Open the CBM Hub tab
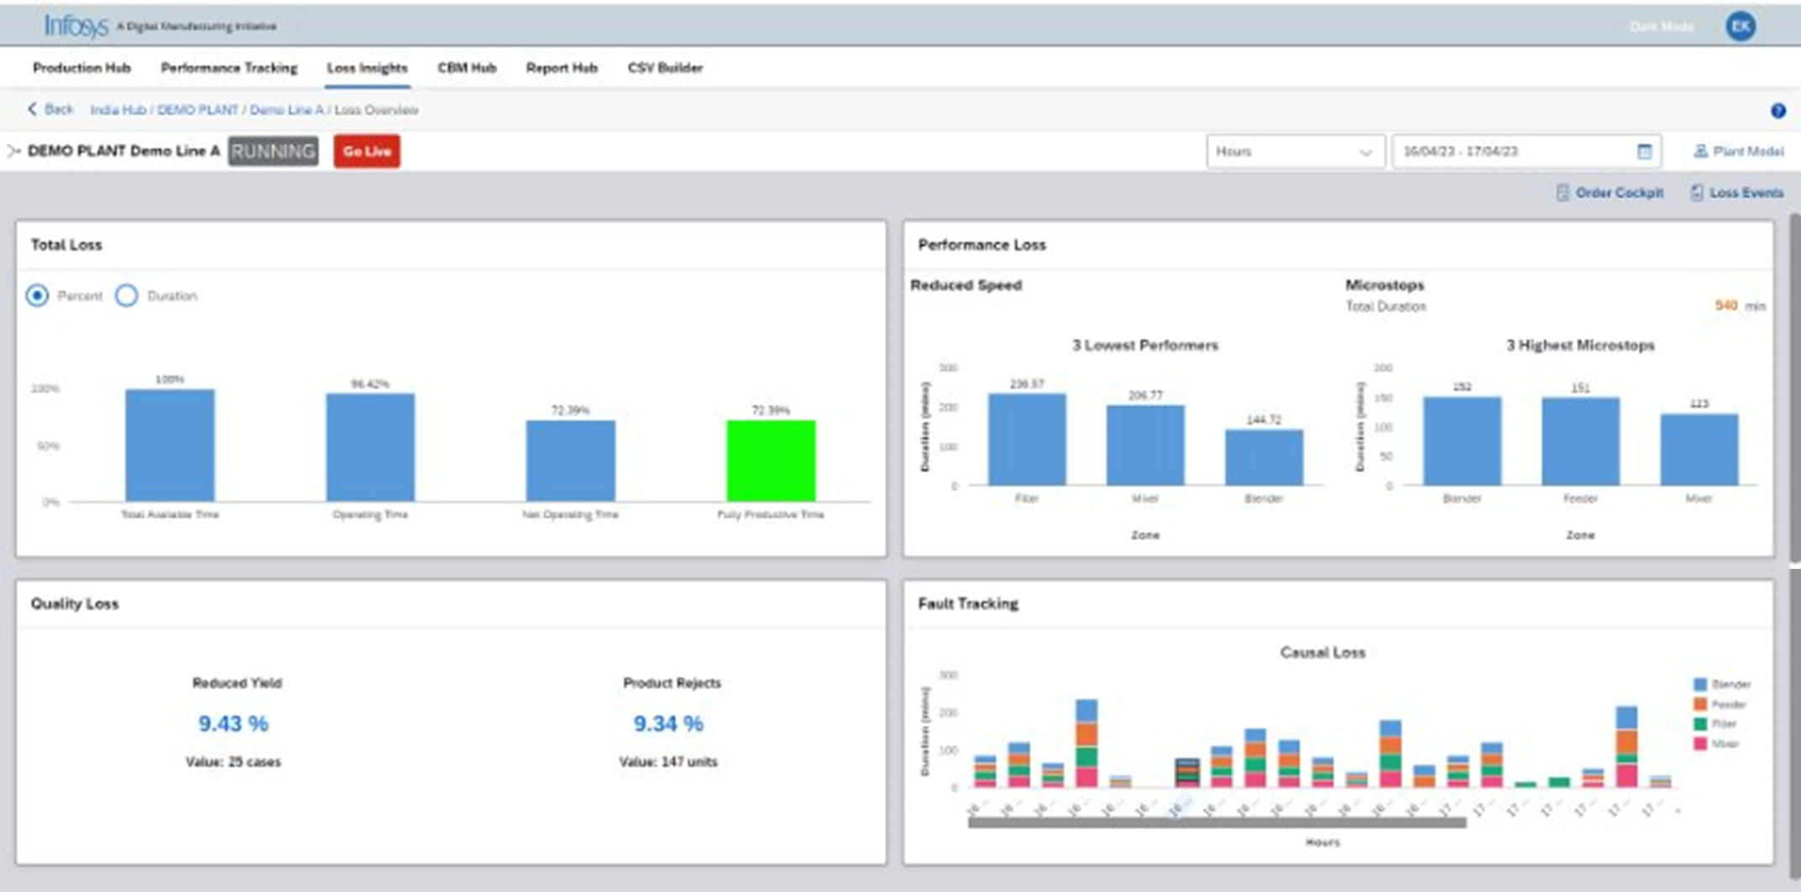Image resolution: width=1801 pixels, height=892 pixels. pos(467,68)
